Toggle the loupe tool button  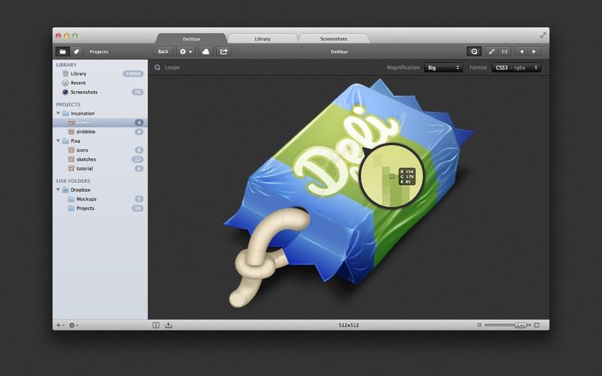474,52
